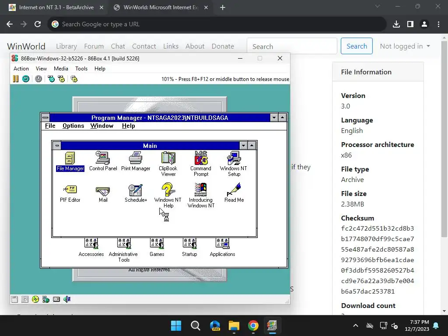Open the Games program group
The width and height of the screenshot is (448, 336).
157,248
